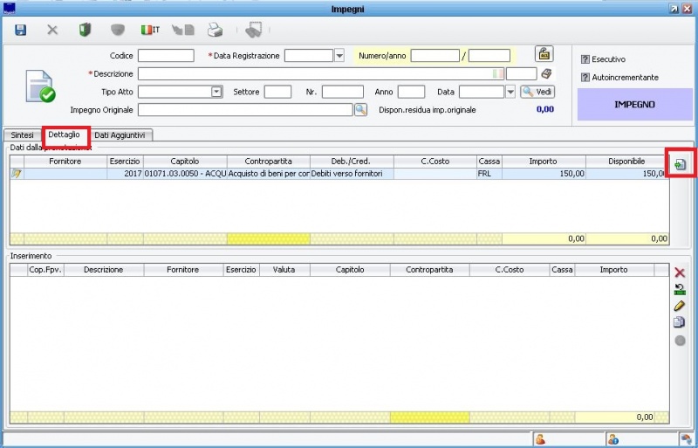This screenshot has width=698, height=448.
Task: Switch to the Sintesi tab
Action: pyautogui.click(x=23, y=135)
